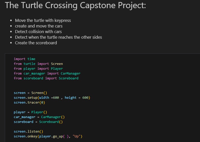Click the code line 'import time'
The height and width of the screenshot is (142, 200).
click(24, 59)
